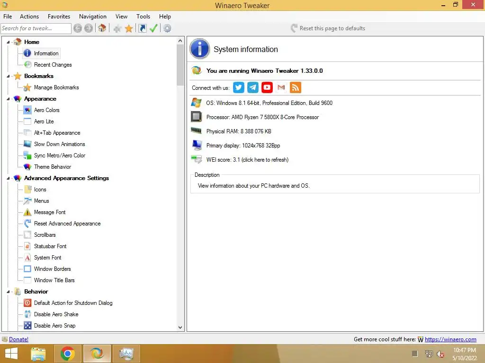
Task: Open the Tools menu
Action: [x=143, y=17]
